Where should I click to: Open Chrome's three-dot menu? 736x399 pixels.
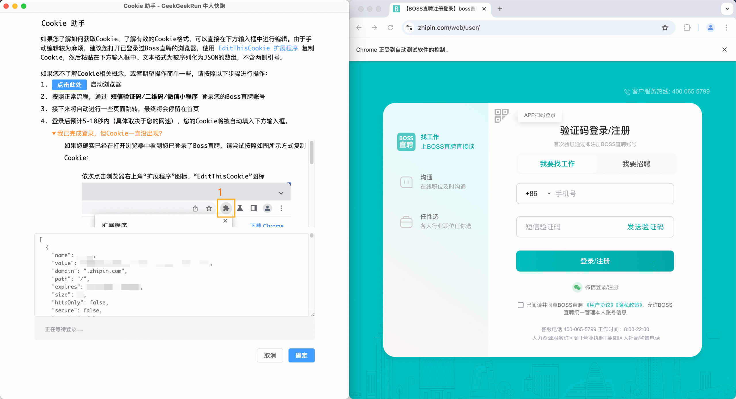pos(727,28)
